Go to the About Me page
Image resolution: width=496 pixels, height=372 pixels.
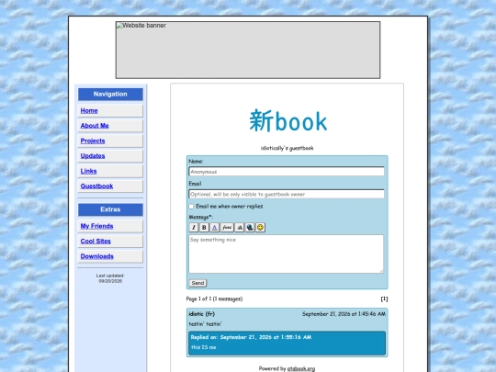pyautogui.click(x=95, y=126)
